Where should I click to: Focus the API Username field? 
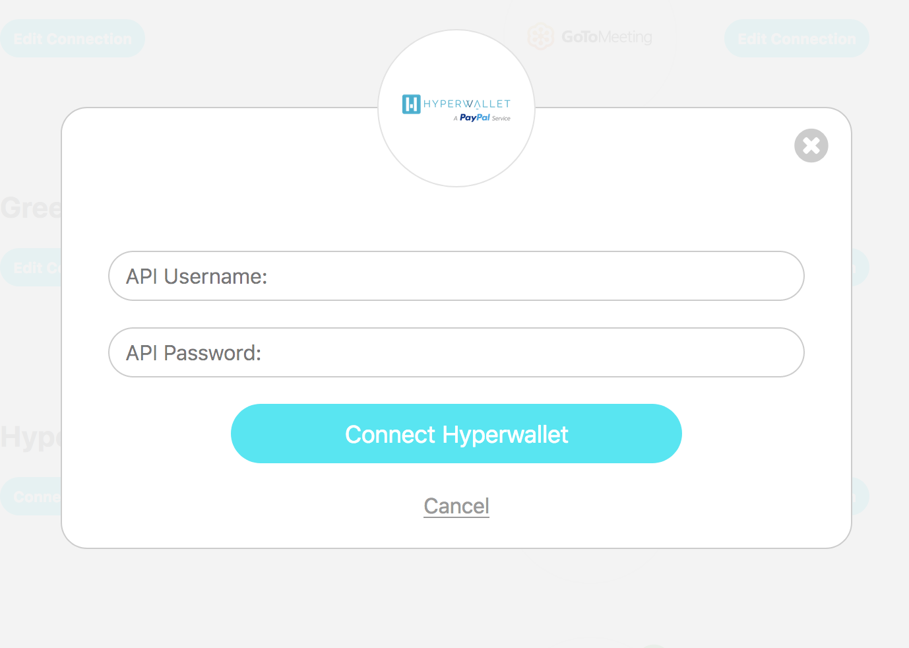click(x=456, y=276)
